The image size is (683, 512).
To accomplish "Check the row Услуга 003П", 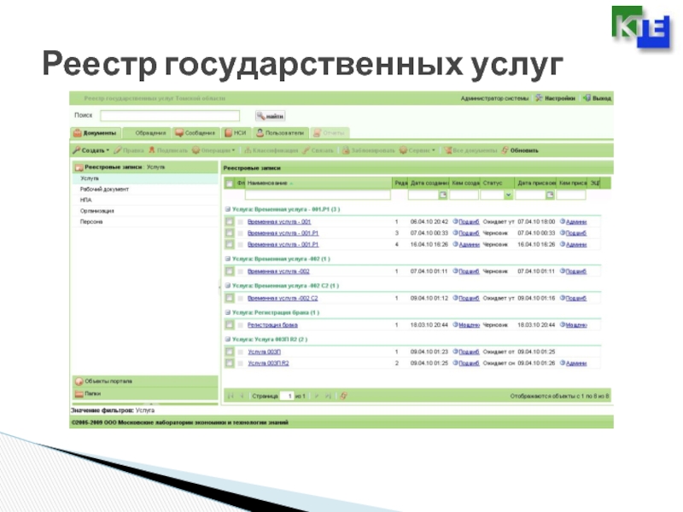I will [230, 352].
